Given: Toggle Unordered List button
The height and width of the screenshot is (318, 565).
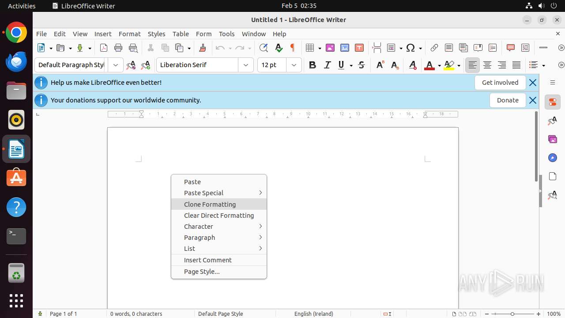Looking at the screenshot, I should tap(533, 65).
